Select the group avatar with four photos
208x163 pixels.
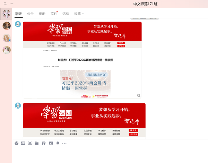click(x=7, y=14)
